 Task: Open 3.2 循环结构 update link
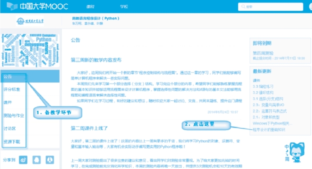click(x=263, y=92)
